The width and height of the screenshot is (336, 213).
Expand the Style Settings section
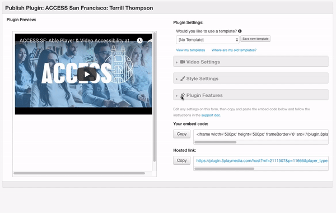[251, 78]
